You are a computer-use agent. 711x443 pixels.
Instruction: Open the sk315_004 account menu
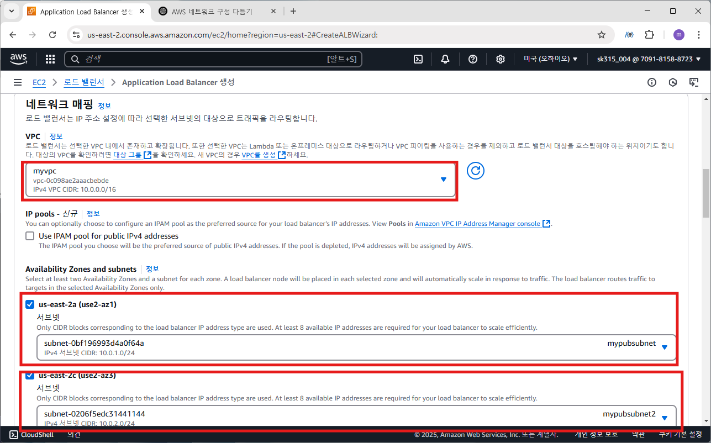[x=649, y=59]
